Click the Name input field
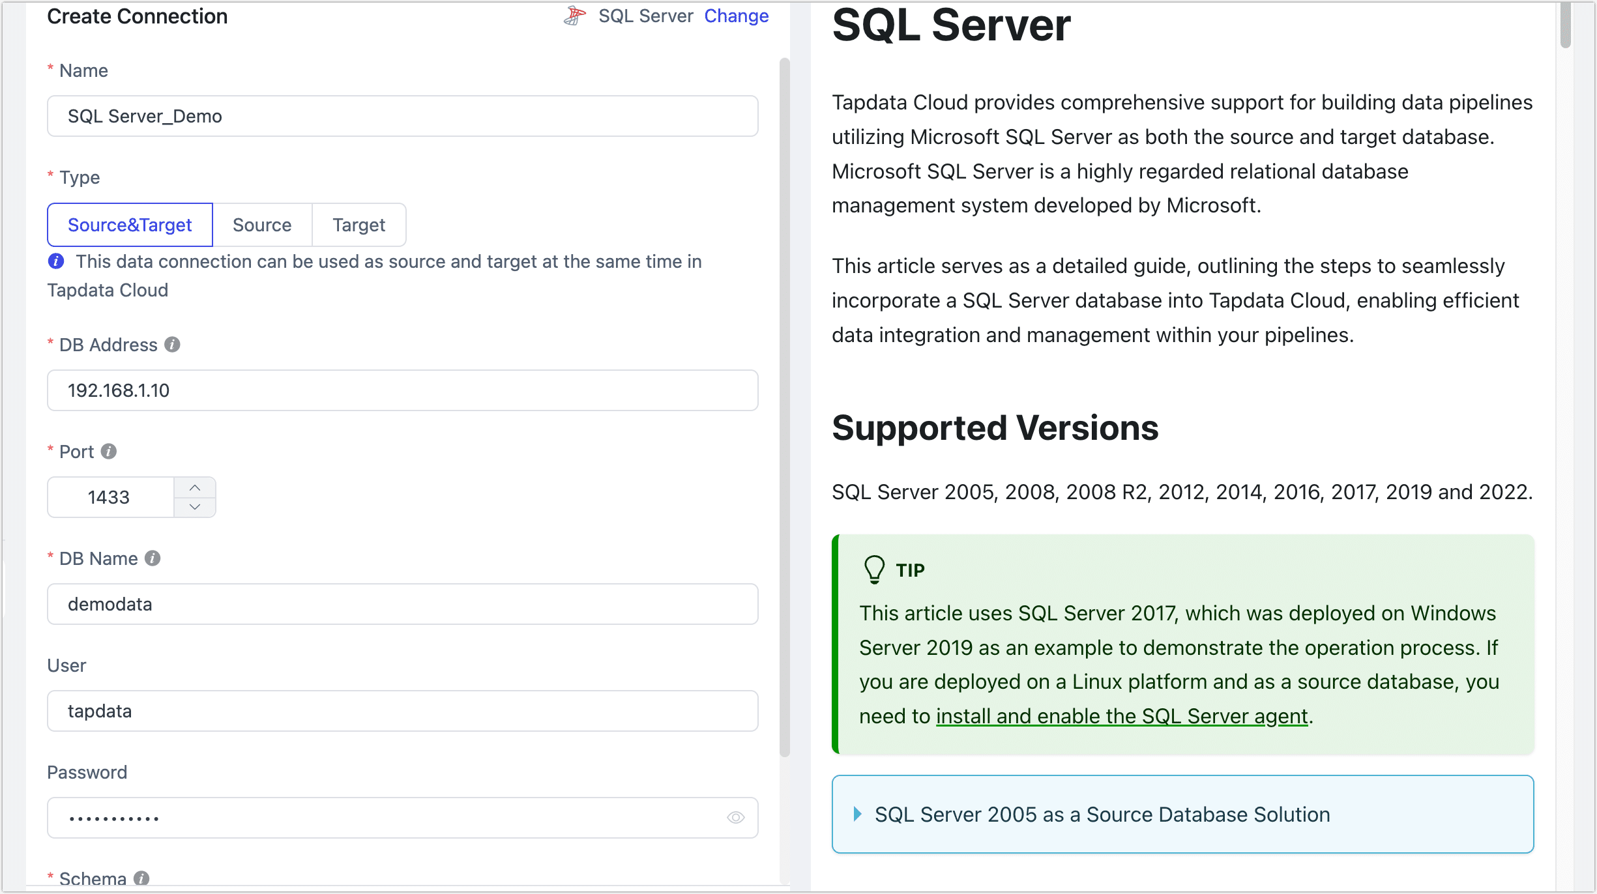Image resolution: width=1597 pixels, height=894 pixels. point(403,116)
